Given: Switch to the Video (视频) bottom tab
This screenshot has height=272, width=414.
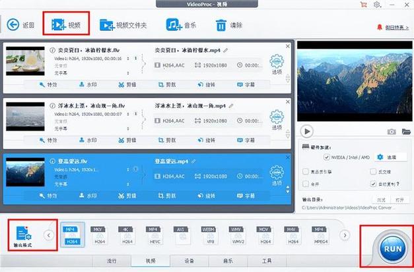Looking at the screenshot, I should click(x=151, y=261).
